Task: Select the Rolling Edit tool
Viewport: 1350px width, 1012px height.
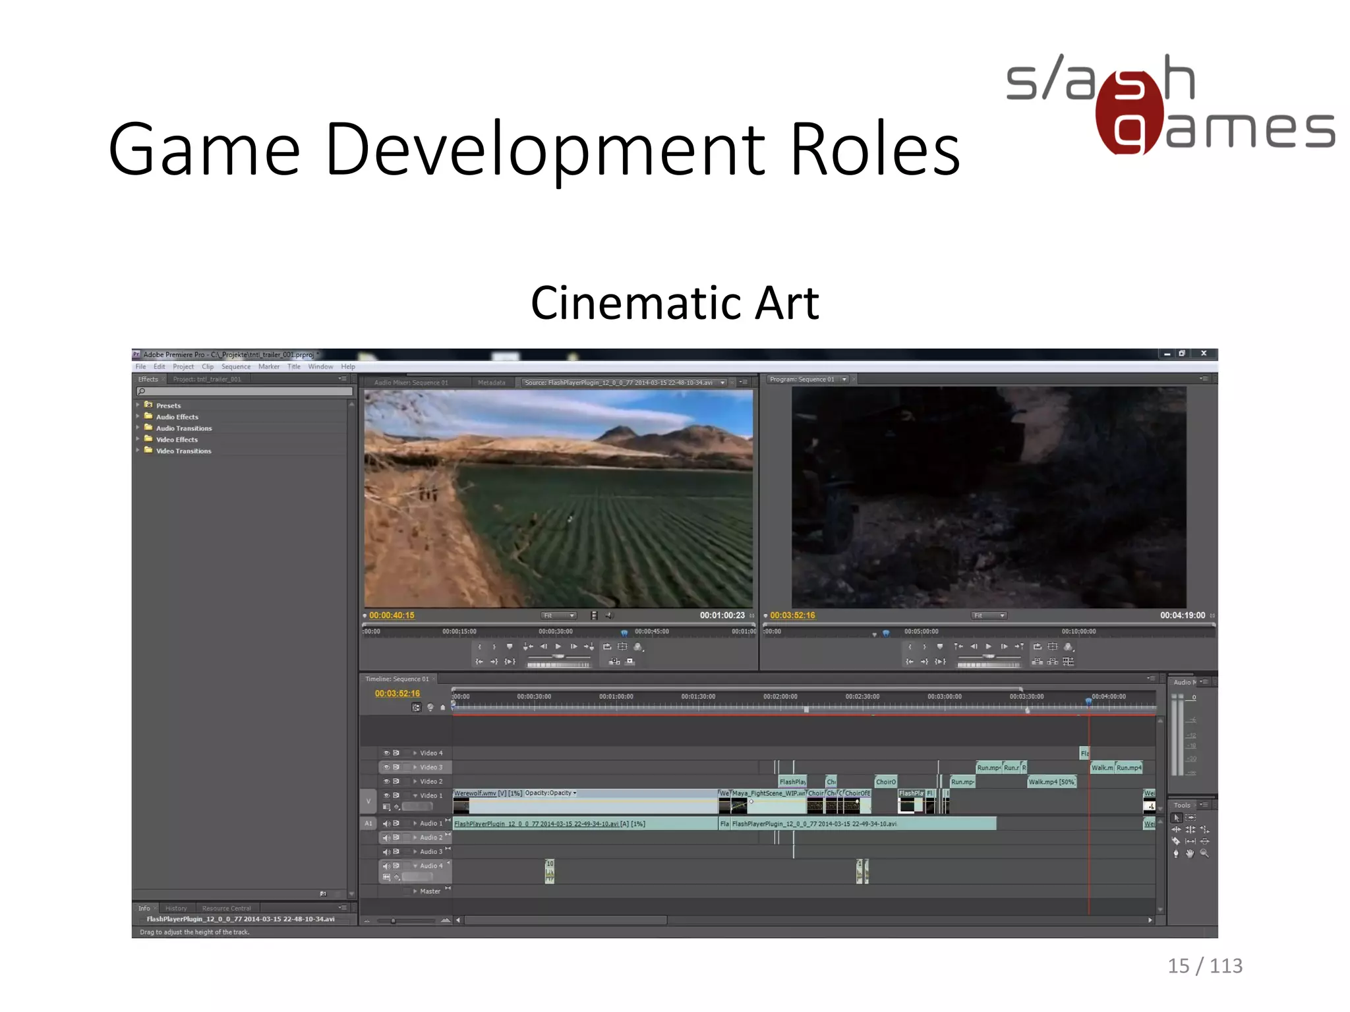Action: point(1190,829)
